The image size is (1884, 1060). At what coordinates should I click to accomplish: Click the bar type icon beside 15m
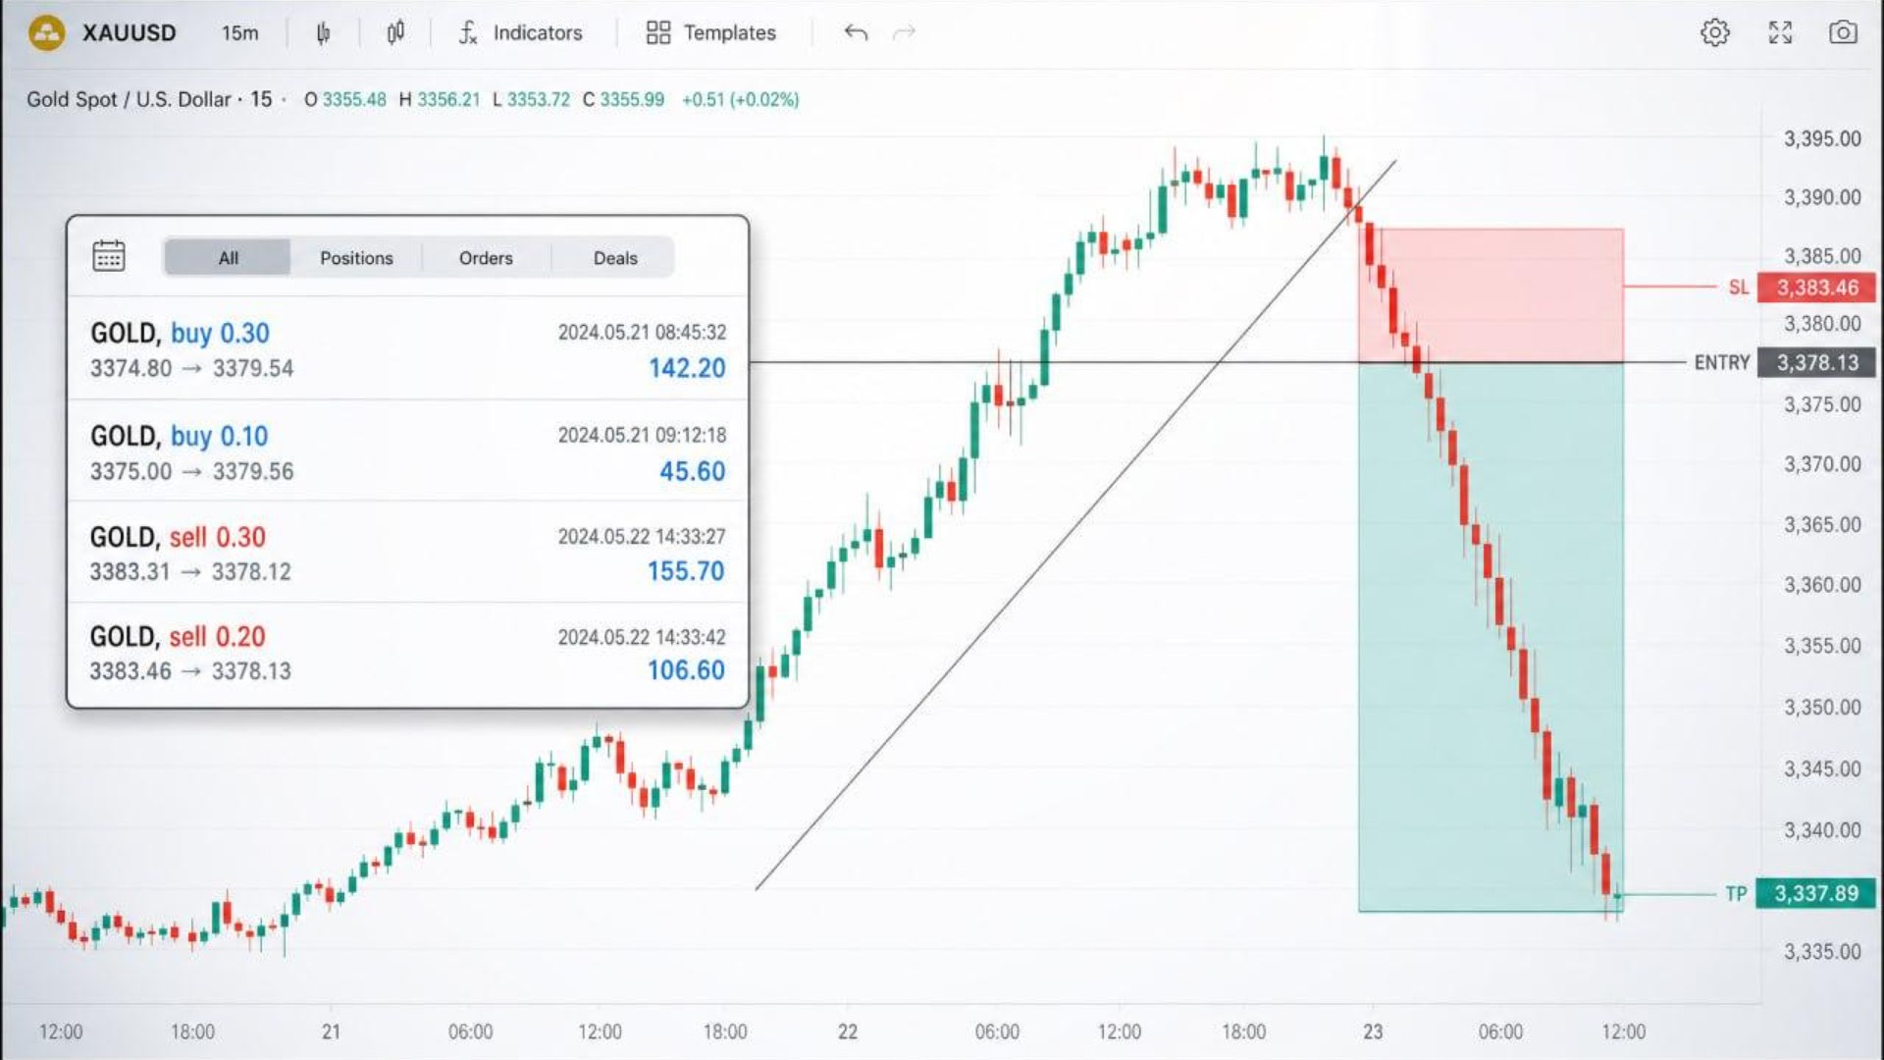pos(323,33)
